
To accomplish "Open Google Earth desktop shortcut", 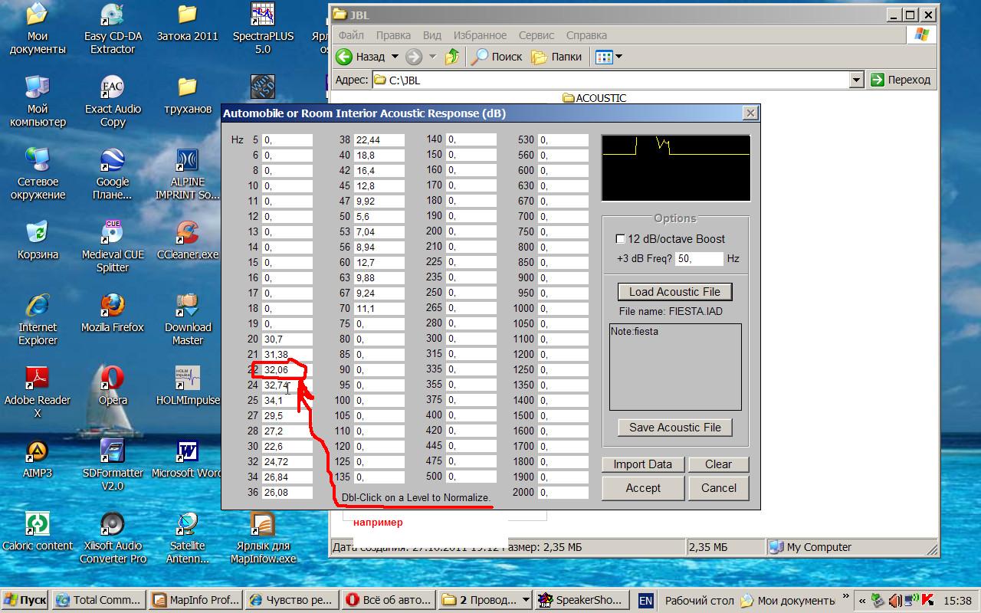I will [x=113, y=160].
